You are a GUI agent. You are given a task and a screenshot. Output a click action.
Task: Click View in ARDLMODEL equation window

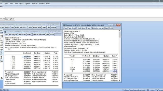coord(6,35)
